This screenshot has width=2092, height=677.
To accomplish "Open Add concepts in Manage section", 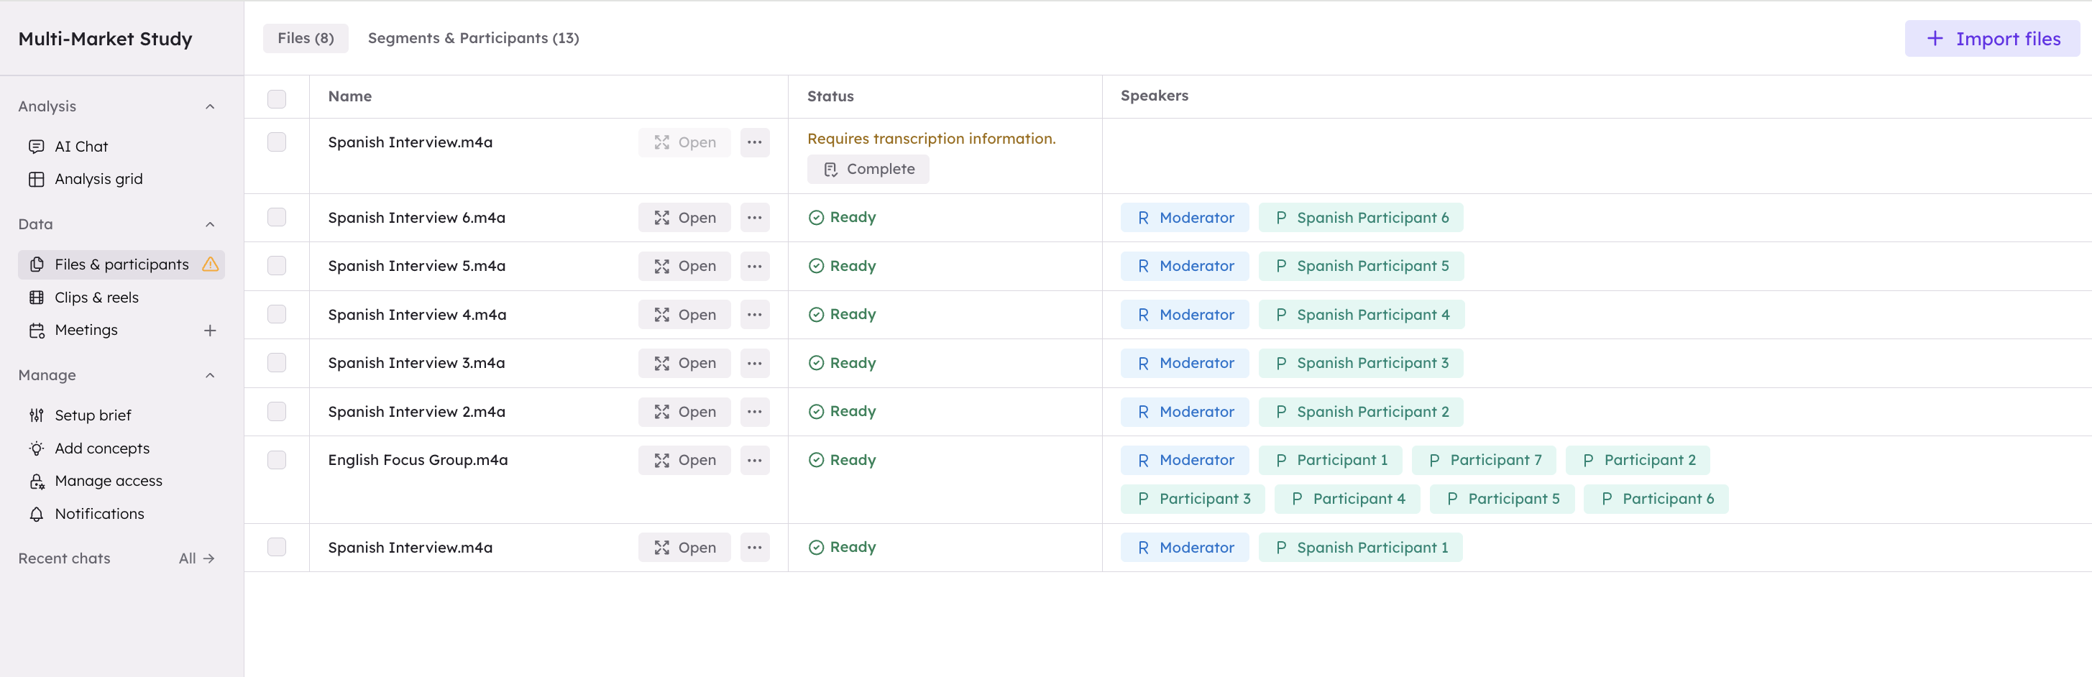I will click(101, 448).
